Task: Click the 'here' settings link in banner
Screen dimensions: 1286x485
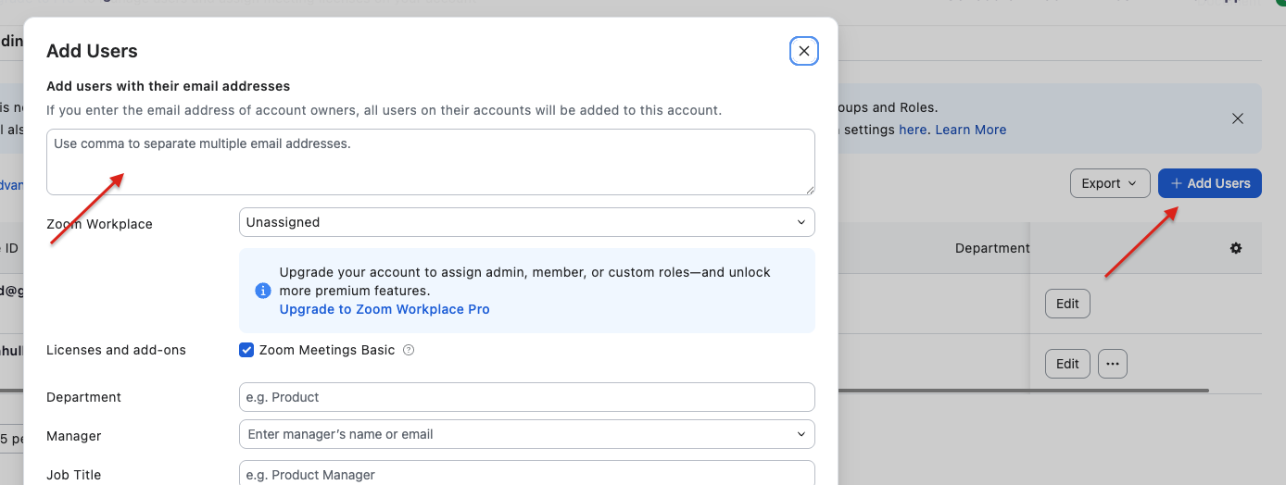Action: [913, 130]
